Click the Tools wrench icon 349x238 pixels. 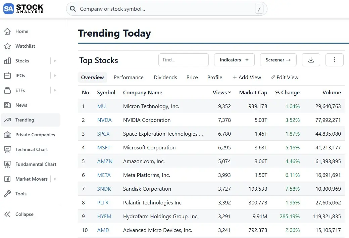tap(7, 194)
